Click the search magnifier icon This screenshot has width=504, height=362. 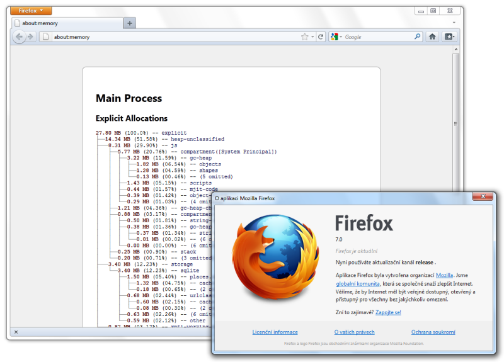[417, 37]
